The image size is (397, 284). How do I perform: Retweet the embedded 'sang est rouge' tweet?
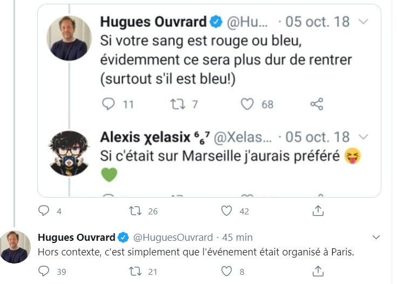pyautogui.click(x=178, y=104)
